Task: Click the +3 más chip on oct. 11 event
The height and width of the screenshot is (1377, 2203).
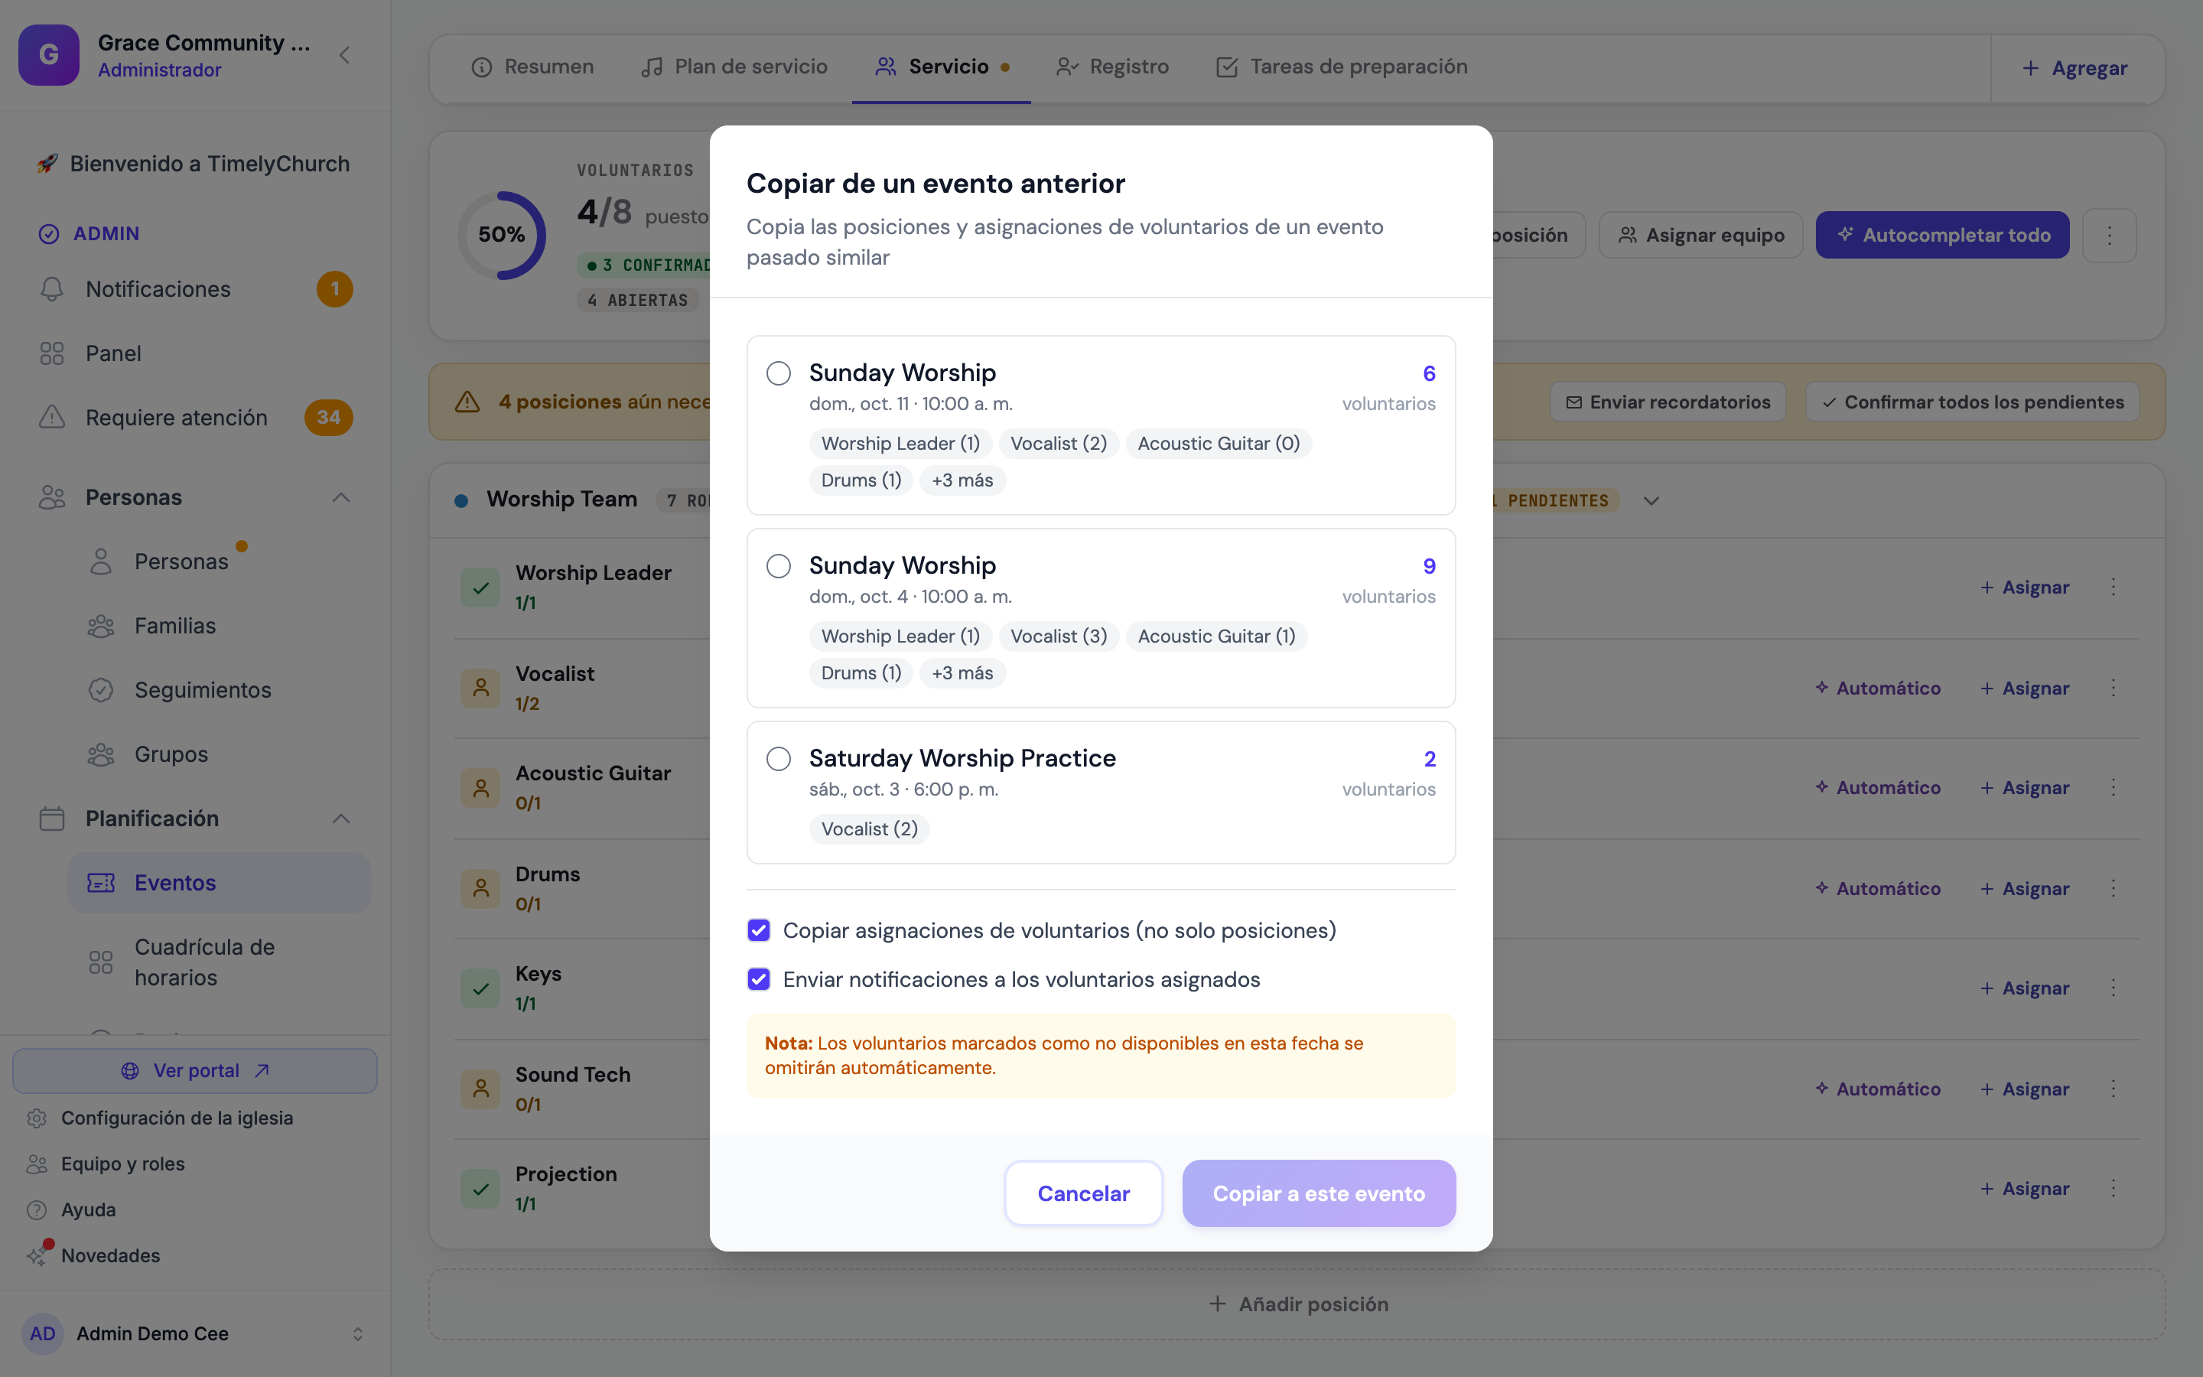Action: [x=962, y=480]
